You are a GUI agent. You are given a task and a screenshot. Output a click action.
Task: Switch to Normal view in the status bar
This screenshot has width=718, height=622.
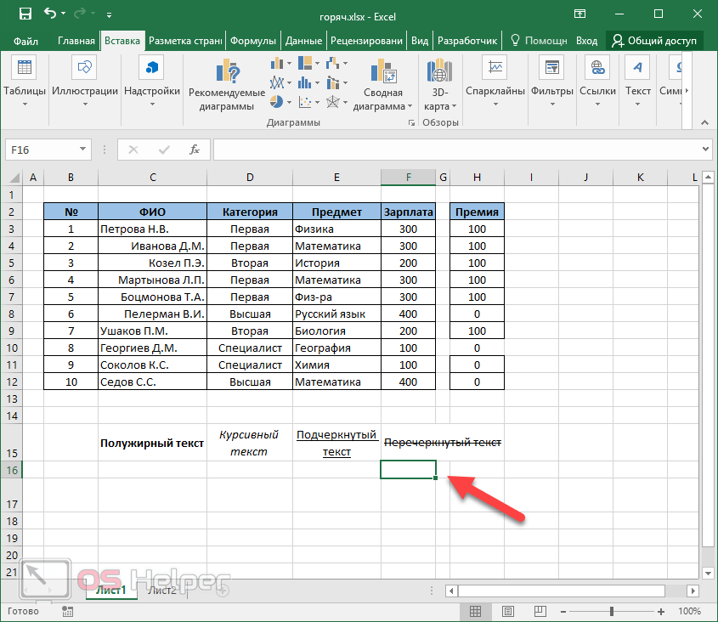[x=476, y=611]
